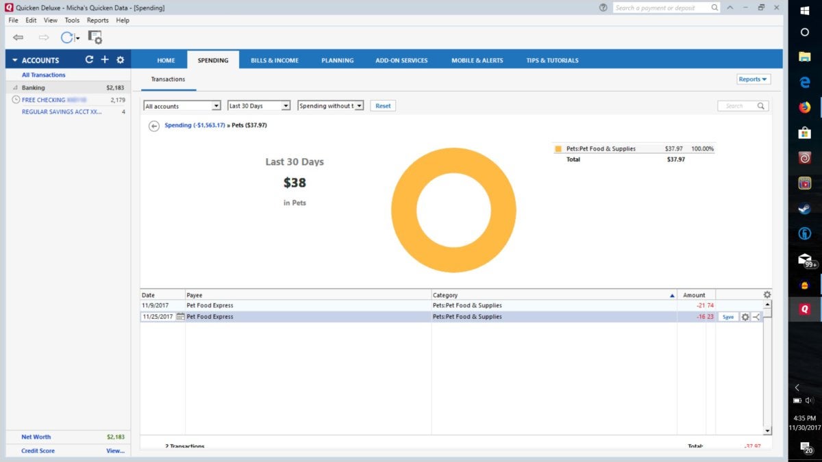Open Steam from the taskbar
Screen dimensions: 822x462
tap(805, 209)
